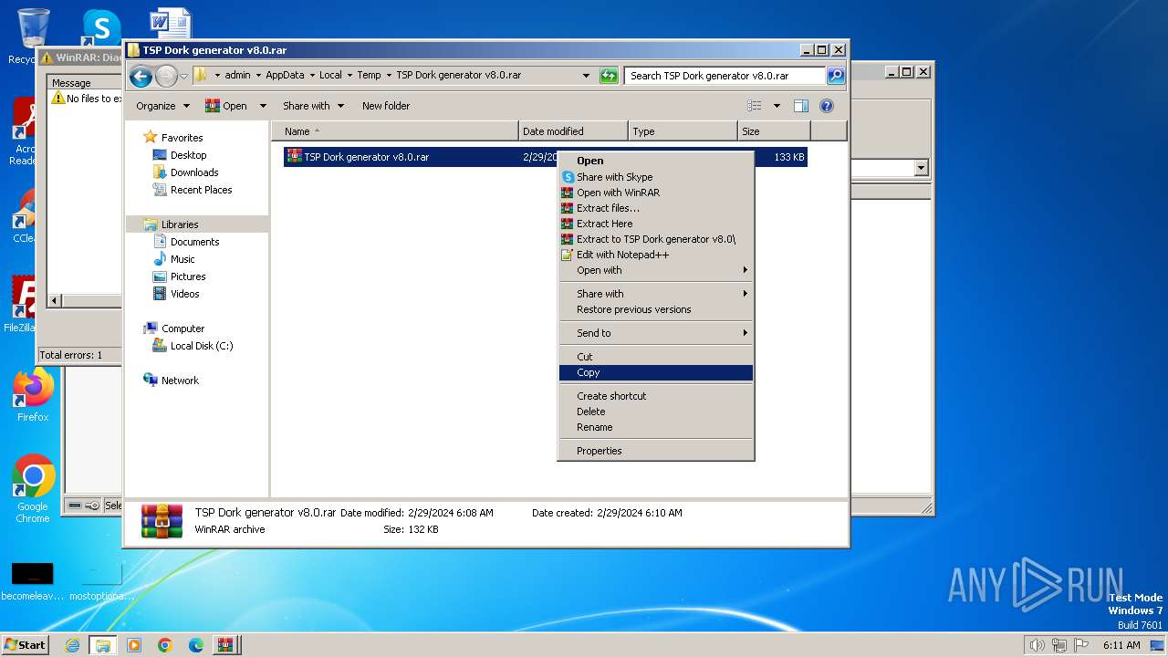This screenshot has height=657, width=1168.
Task: Select Computer in the navigation pane
Action: [182, 328]
